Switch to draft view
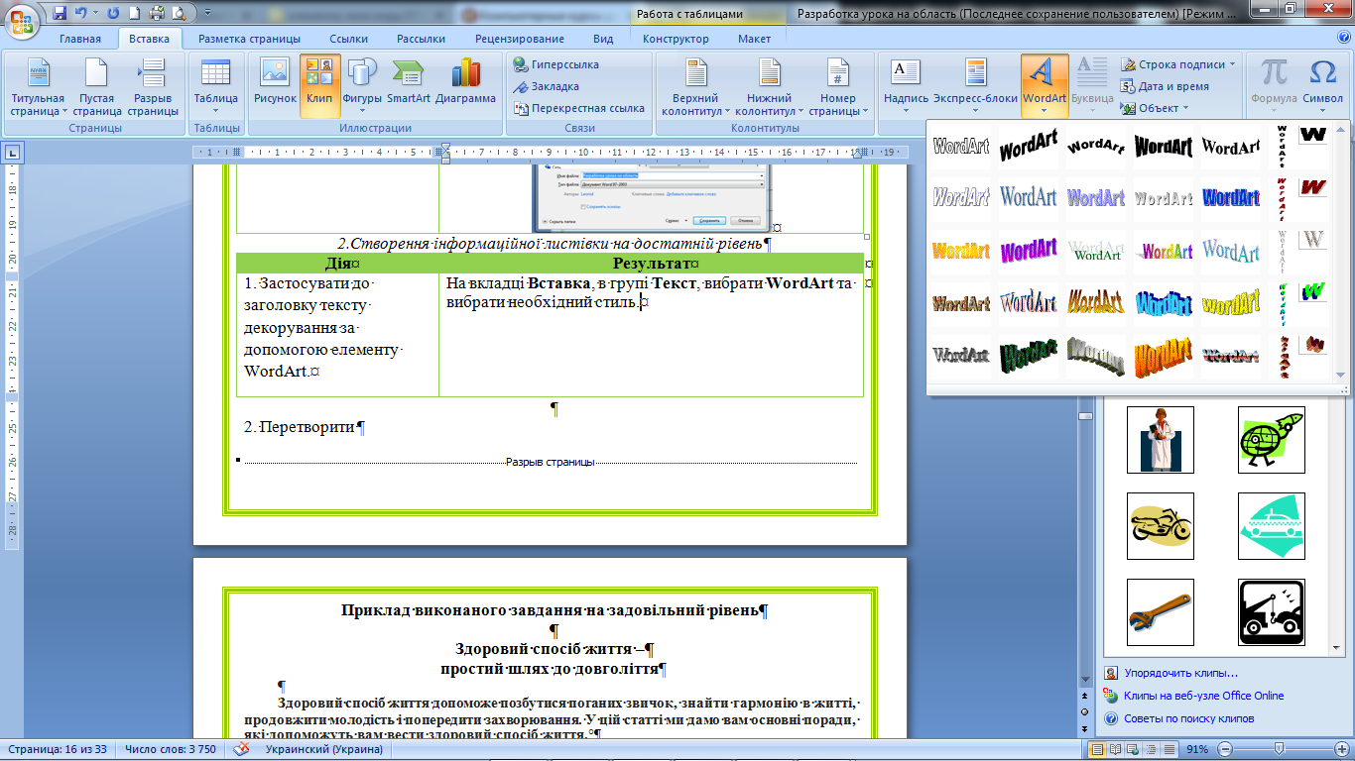The width and height of the screenshot is (1355, 761). pyautogui.click(x=1170, y=749)
